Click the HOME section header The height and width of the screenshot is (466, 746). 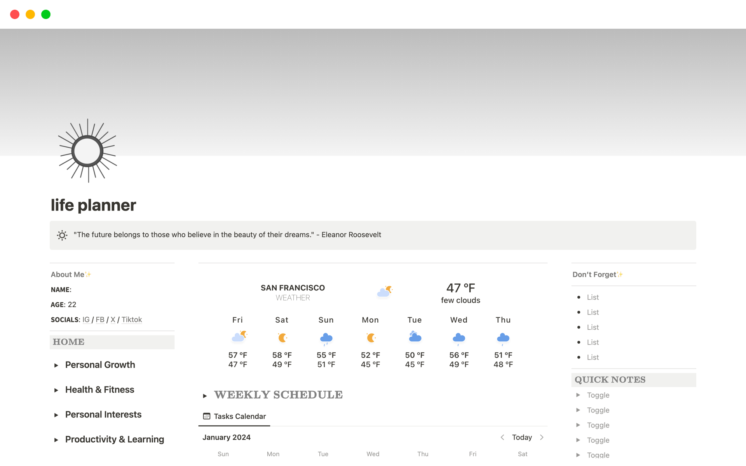pyautogui.click(x=112, y=342)
